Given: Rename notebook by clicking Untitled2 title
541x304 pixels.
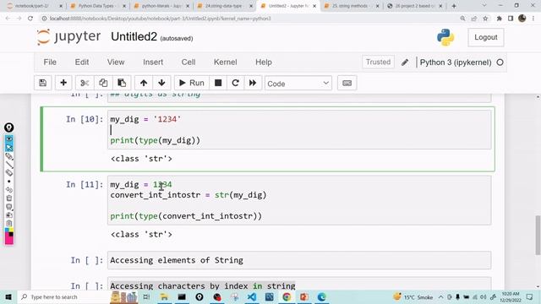Looking at the screenshot, I should [x=134, y=36].
